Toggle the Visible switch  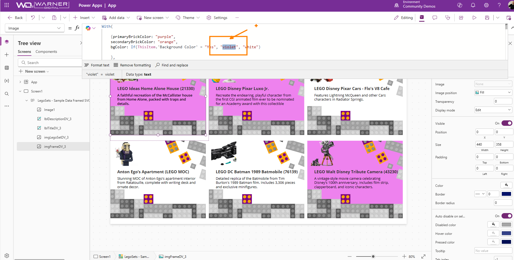(x=507, y=123)
